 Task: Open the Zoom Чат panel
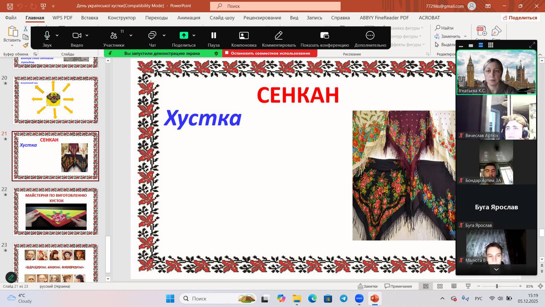[152, 35]
